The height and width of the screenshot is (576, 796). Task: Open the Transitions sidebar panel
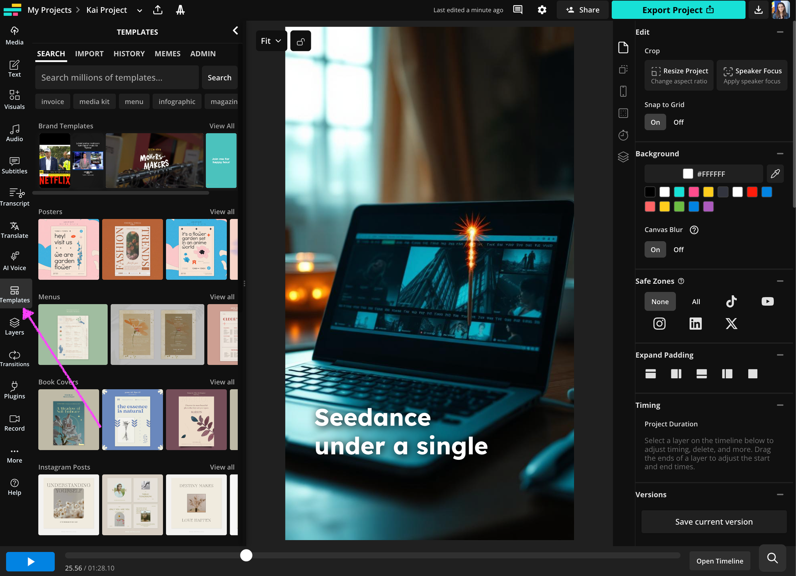click(x=14, y=358)
